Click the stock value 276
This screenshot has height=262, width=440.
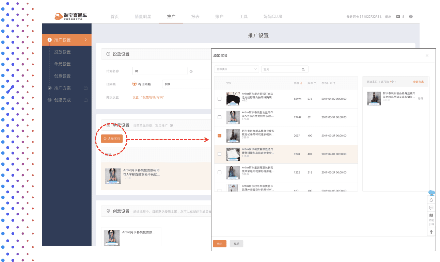[310, 99]
